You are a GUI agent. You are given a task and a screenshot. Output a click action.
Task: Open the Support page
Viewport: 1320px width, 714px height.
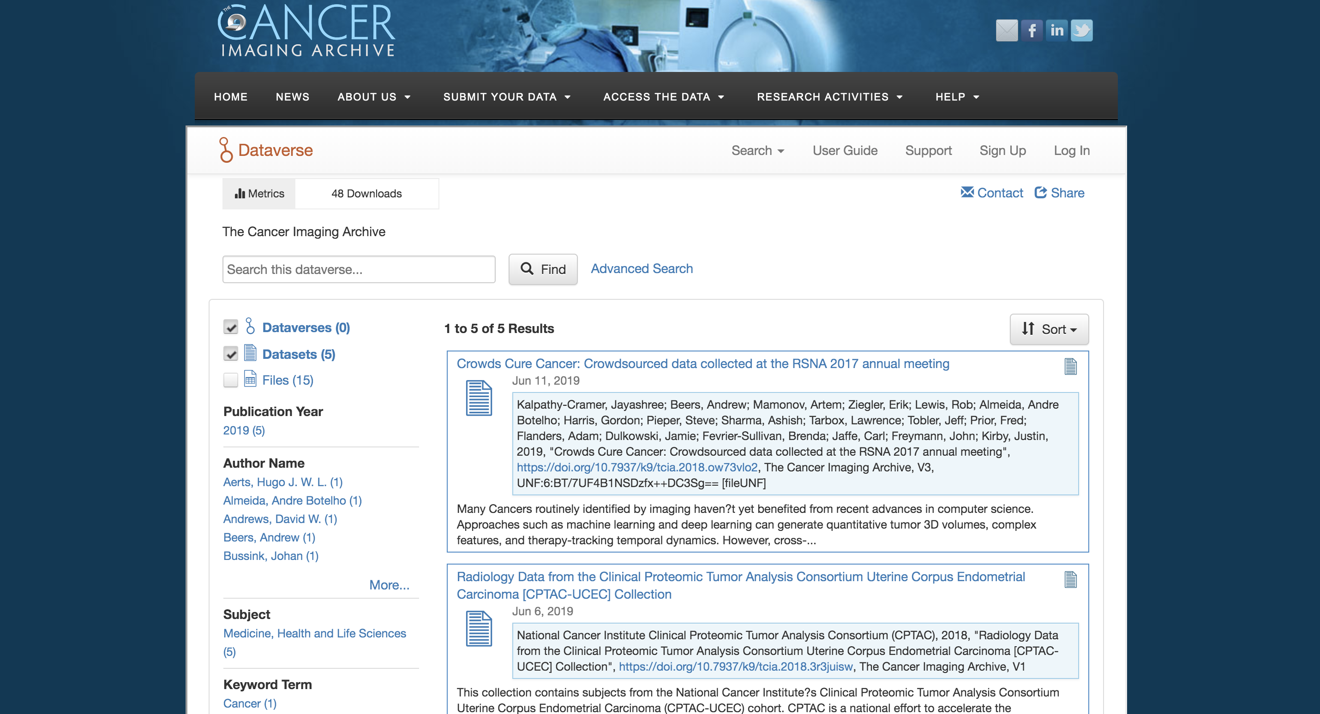tap(929, 150)
